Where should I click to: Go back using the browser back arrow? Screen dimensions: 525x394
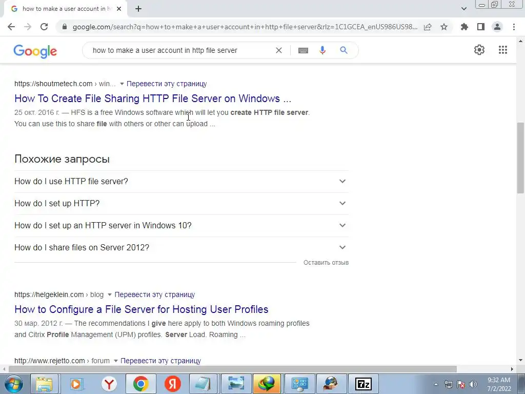tap(11, 27)
